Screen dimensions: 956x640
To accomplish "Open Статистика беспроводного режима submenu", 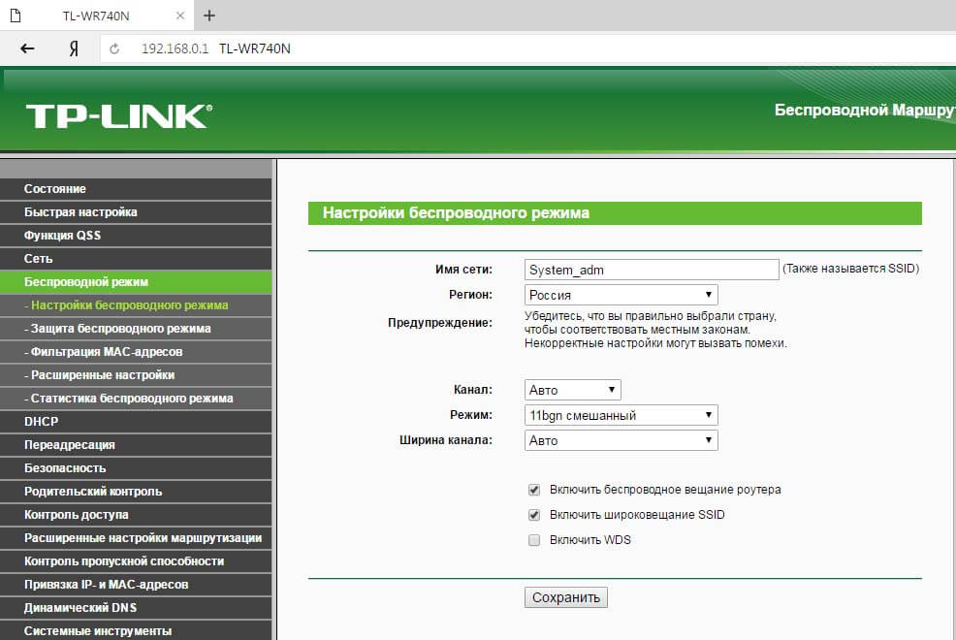I will pyautogui.click(x=136, y=398).
